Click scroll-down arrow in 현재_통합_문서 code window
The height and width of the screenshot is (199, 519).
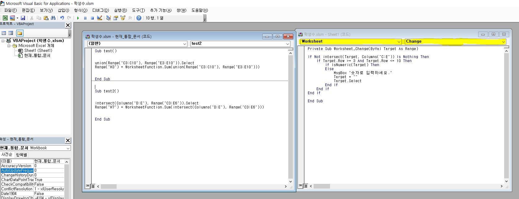[290, 181]
